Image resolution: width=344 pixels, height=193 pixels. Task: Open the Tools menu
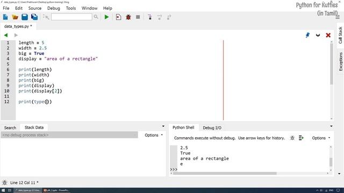click(x=71, y=8)
